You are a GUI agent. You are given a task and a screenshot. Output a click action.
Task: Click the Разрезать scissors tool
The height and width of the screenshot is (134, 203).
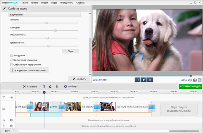pos(30,86)
